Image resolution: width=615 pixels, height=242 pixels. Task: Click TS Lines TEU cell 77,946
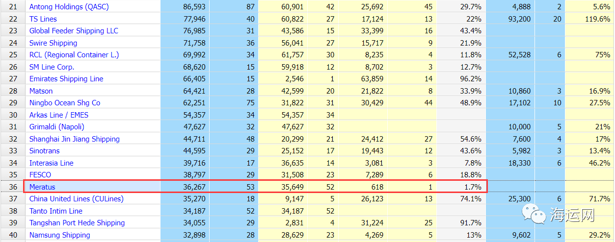coord(194,19)
